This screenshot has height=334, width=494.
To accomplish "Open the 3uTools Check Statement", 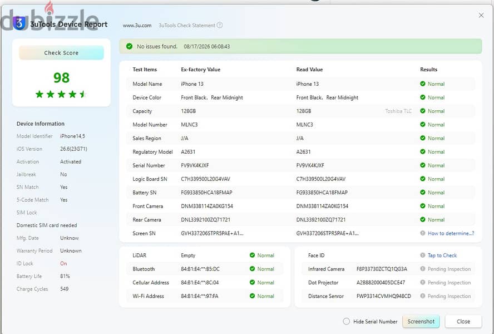I will pos(187,25).
